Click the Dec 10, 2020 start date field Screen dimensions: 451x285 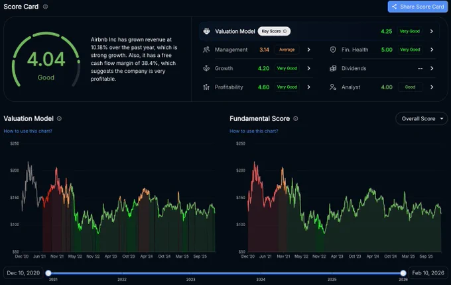23,273
